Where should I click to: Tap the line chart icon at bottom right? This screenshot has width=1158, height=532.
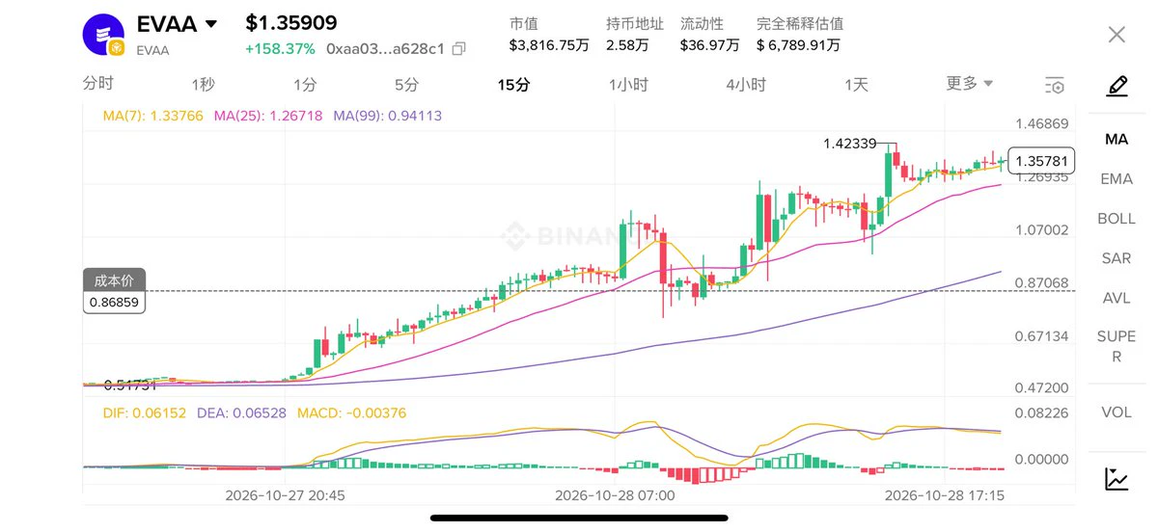[1117, 478]
